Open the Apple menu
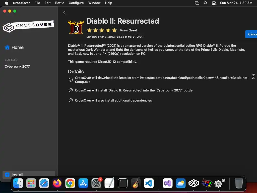Image resolution: width=257 pixels, height=193 pixels. pos(7,3)
